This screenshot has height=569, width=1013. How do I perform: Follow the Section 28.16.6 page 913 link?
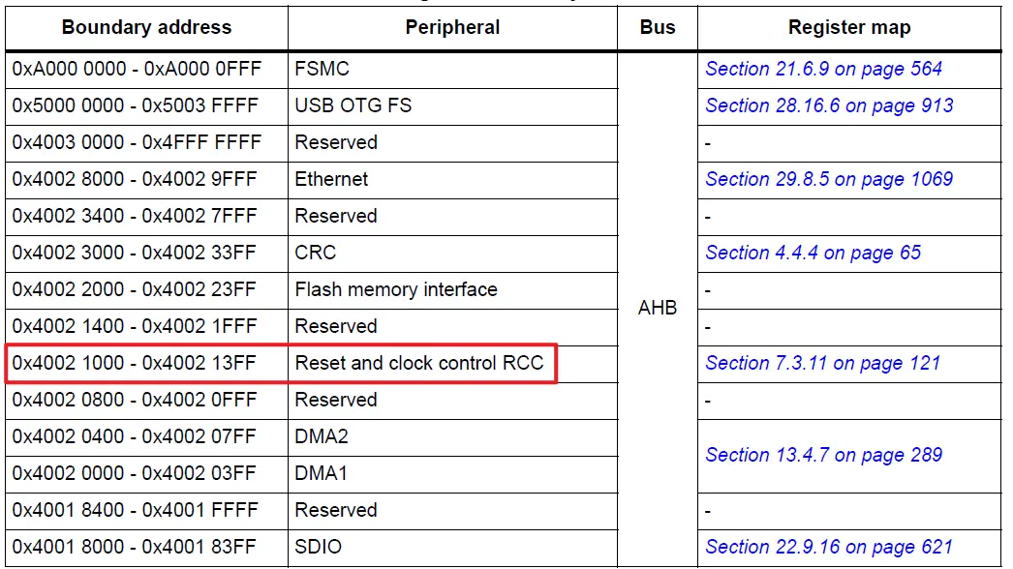point(829,105)
